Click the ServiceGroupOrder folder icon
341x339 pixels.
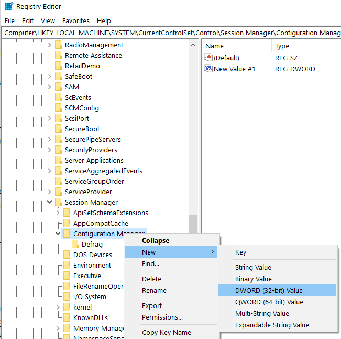(58, 181)
